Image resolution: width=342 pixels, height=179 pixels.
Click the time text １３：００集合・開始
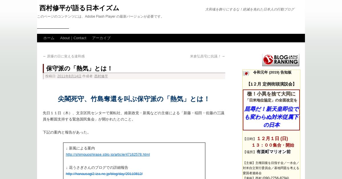(x=273, y=145)
